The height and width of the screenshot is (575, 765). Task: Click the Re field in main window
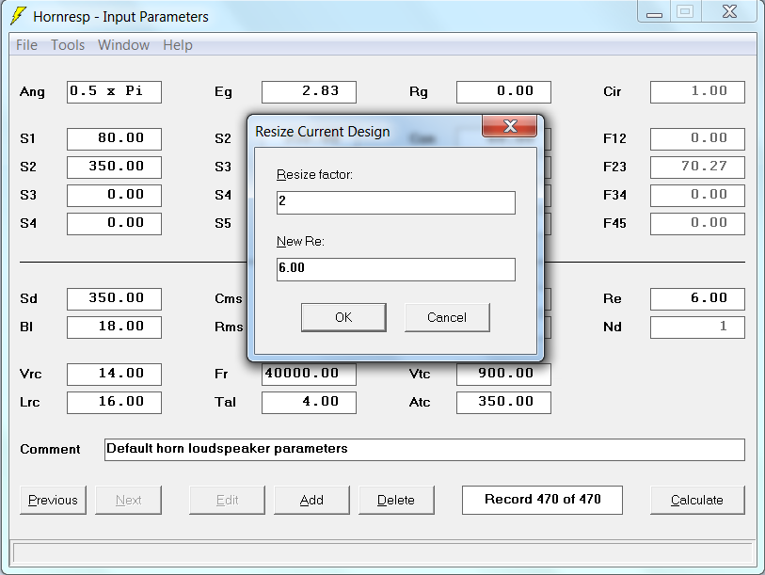[697, 299]
